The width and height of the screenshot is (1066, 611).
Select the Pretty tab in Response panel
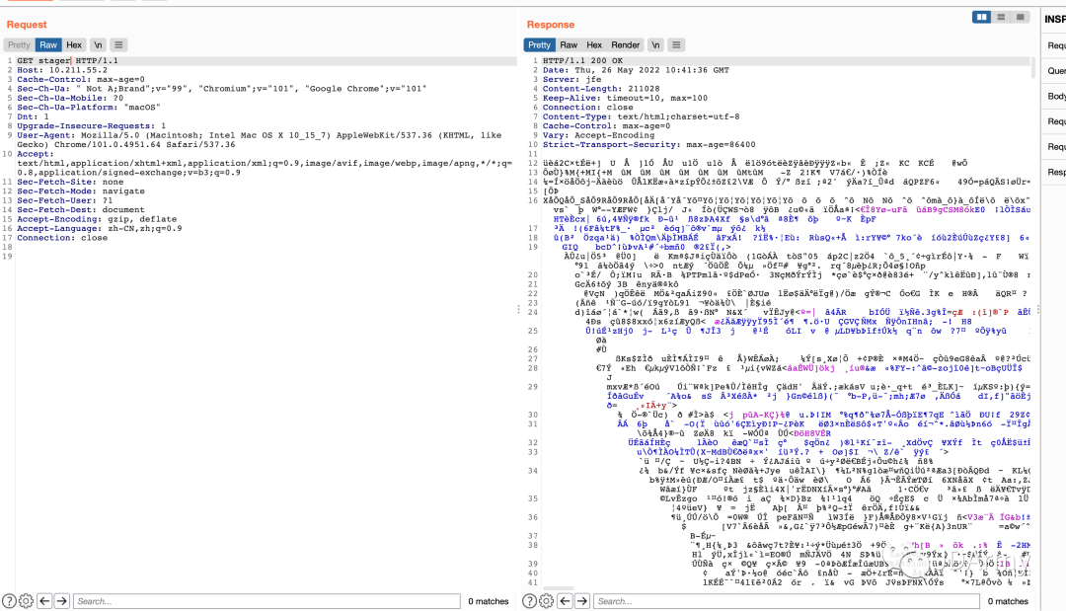[539, 44]
